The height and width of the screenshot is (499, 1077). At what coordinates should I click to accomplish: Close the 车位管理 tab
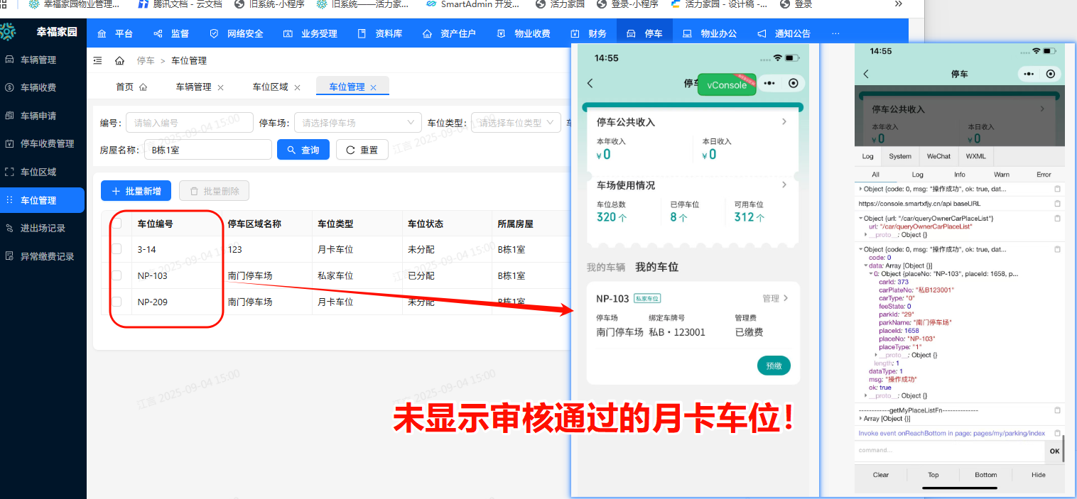point(374,87)
